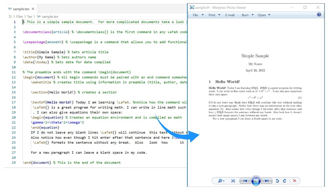The image size is (329, 191).
Task: Close the sample.tex tab
Action: 33,9
